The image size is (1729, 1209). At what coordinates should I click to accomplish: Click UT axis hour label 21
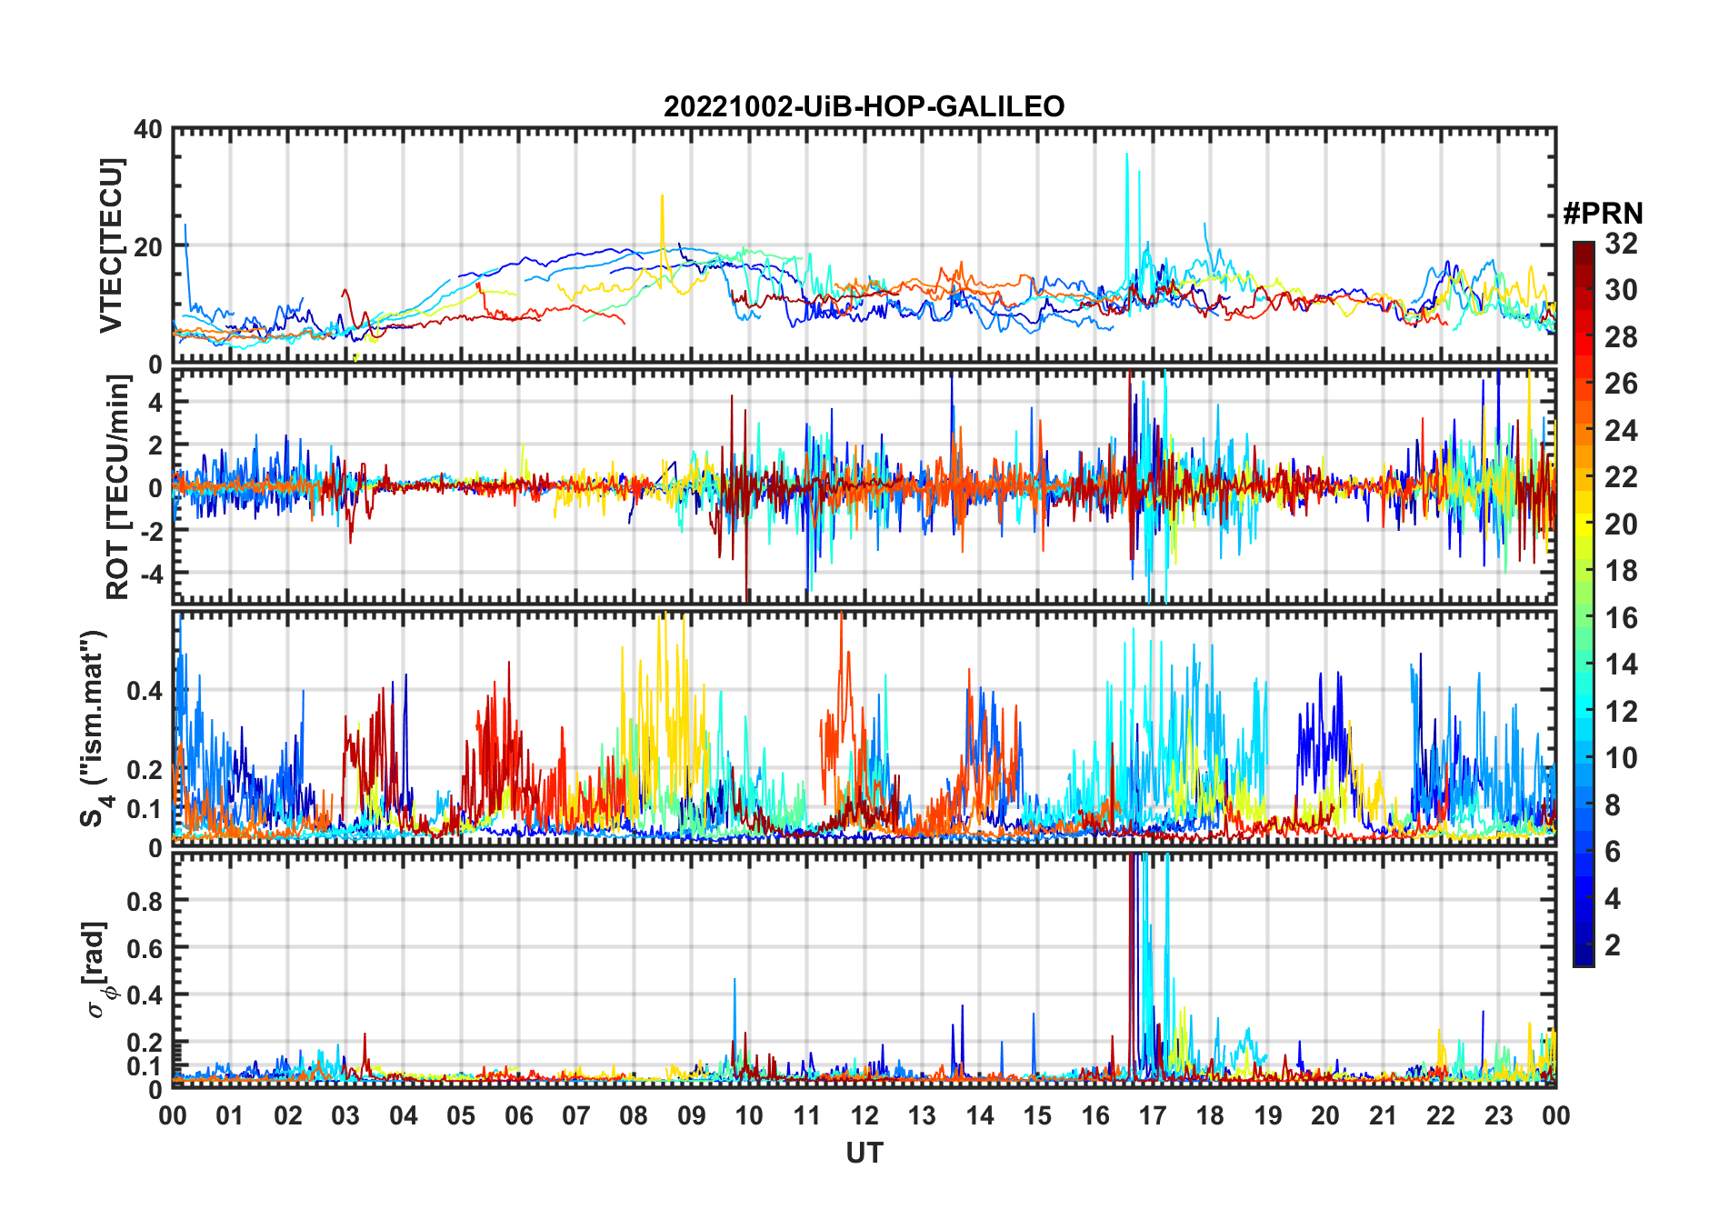click(x=1384, y=1116)
